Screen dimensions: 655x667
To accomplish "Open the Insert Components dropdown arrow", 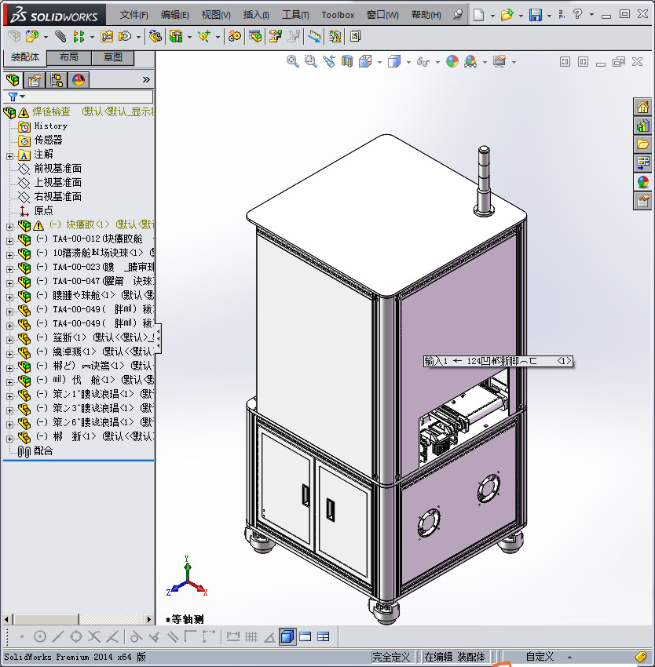I will 46,38.
